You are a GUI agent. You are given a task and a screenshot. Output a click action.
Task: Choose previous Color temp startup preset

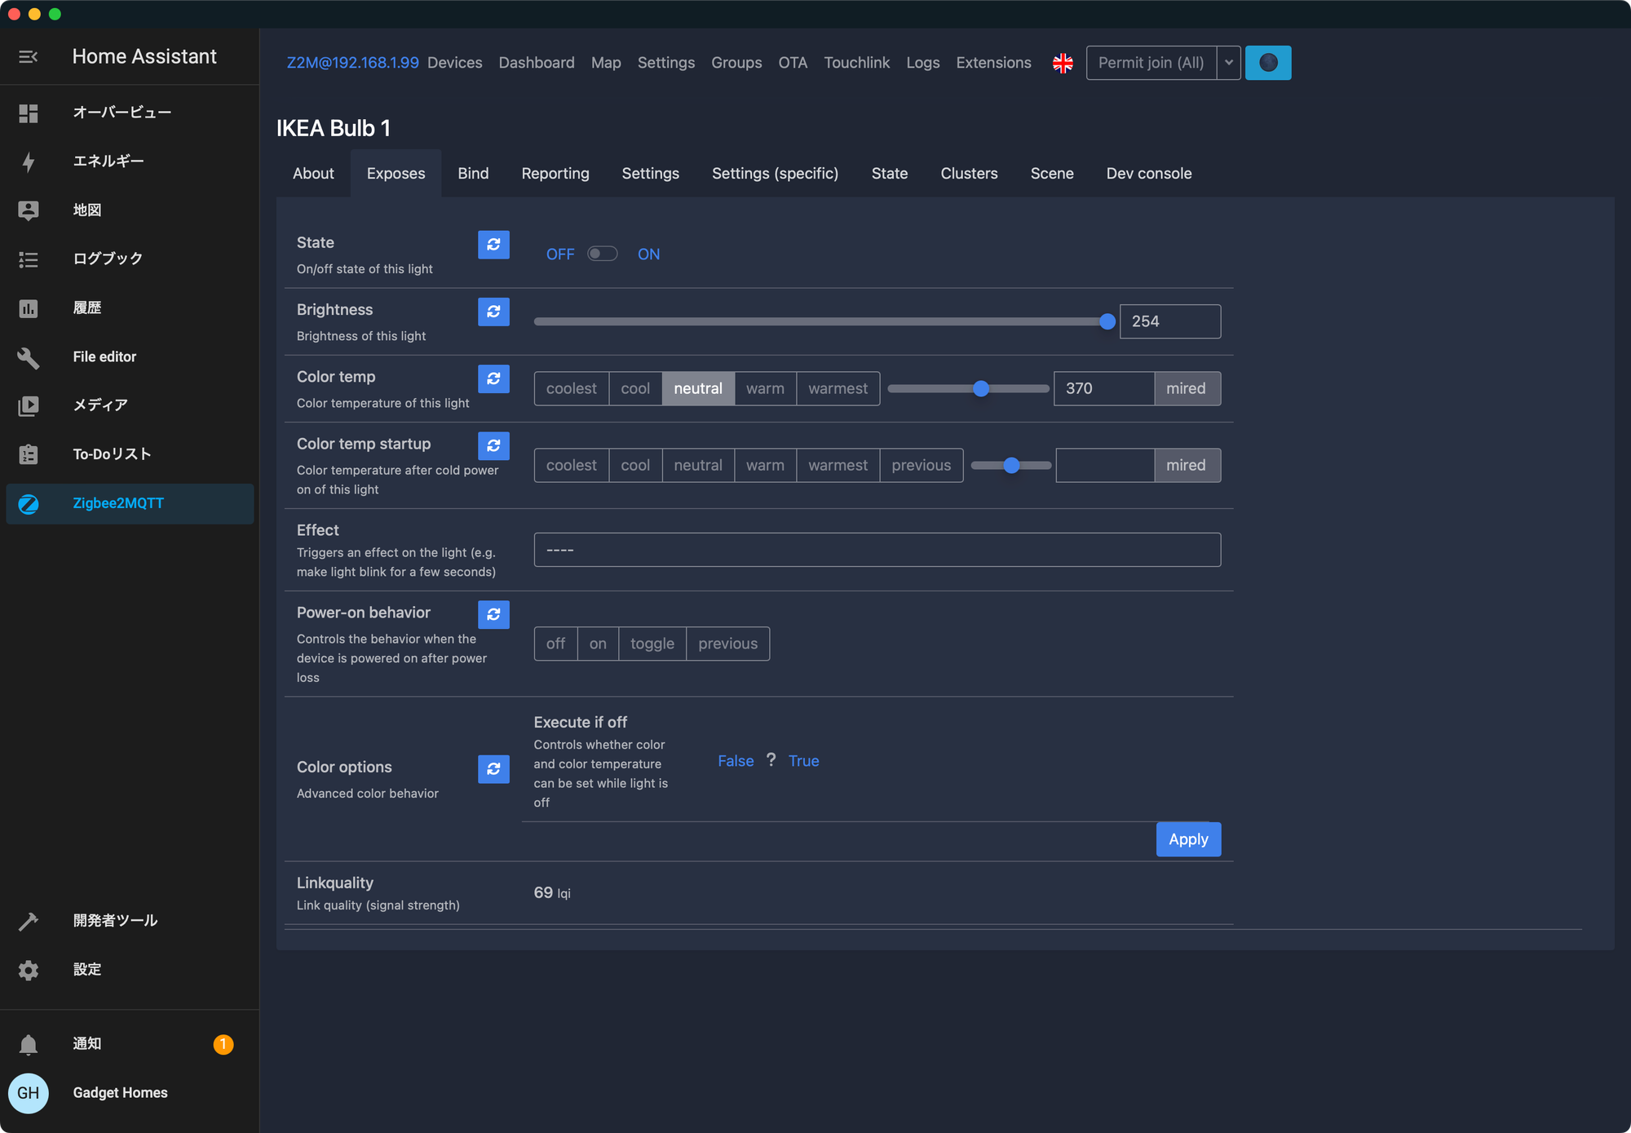tap(922, 465)
